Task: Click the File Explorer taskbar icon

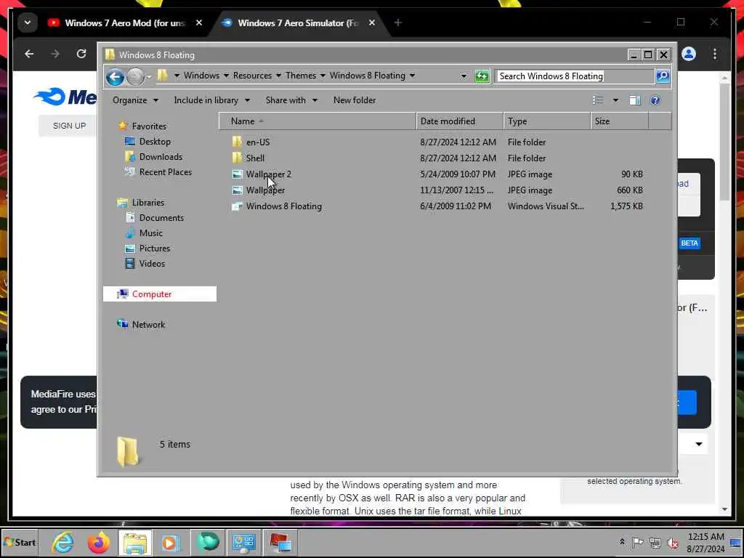Action: (135, 542)
